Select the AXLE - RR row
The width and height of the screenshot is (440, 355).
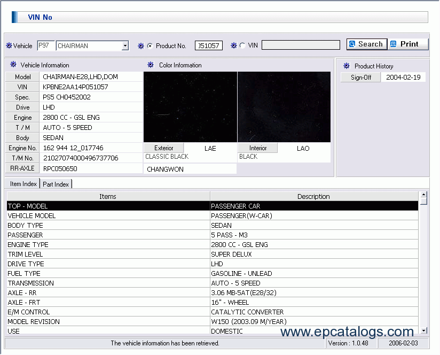click(213, 292)
